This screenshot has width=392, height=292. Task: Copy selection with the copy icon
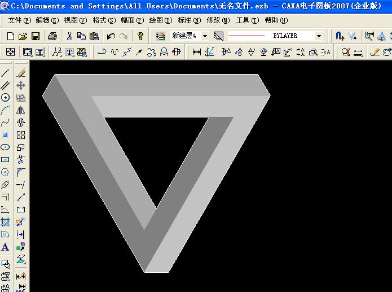pyautogui.click(x=81, y=36)
